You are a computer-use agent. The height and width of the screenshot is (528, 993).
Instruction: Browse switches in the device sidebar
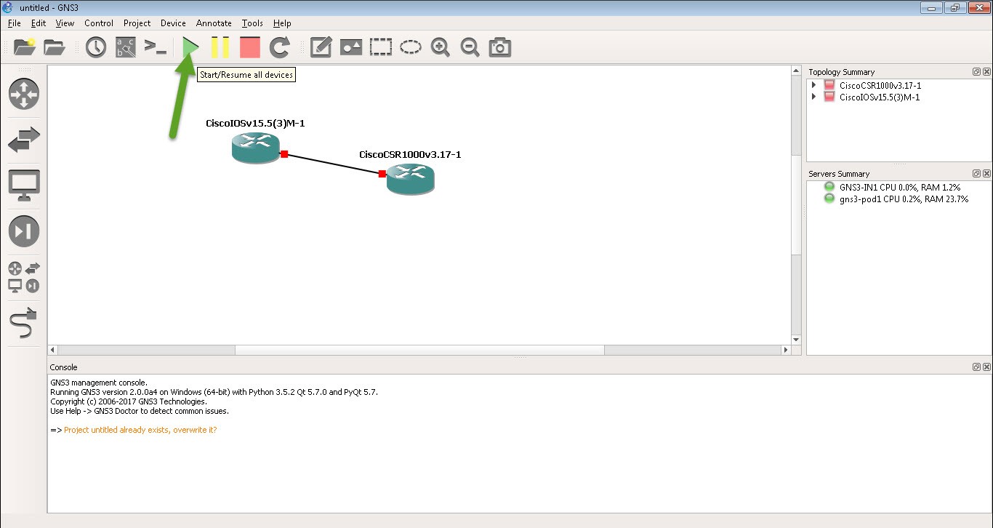pyautogui.click(x=24, y=140)
